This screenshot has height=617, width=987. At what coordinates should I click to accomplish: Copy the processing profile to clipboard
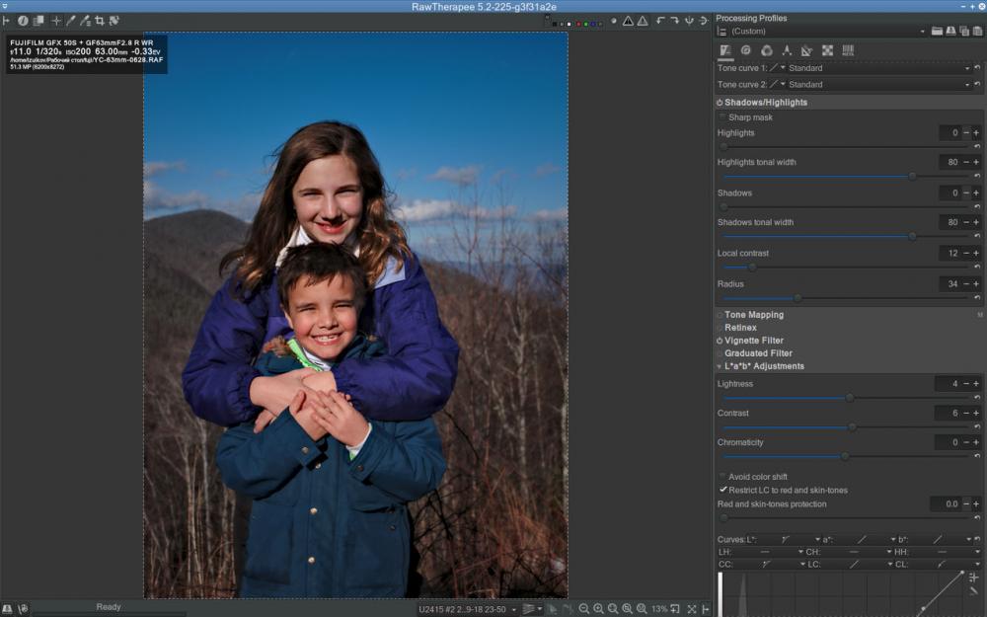point(964,31)
